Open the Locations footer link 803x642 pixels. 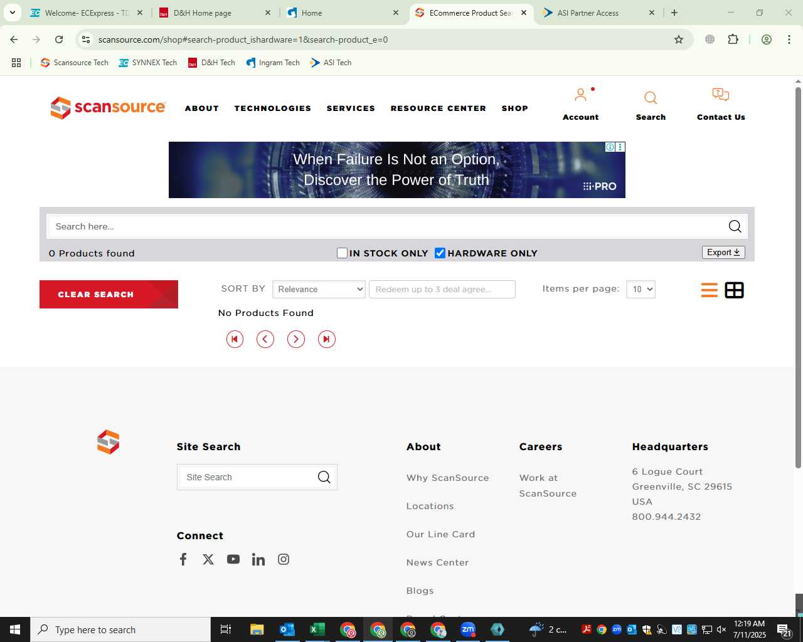click(430, 506)
